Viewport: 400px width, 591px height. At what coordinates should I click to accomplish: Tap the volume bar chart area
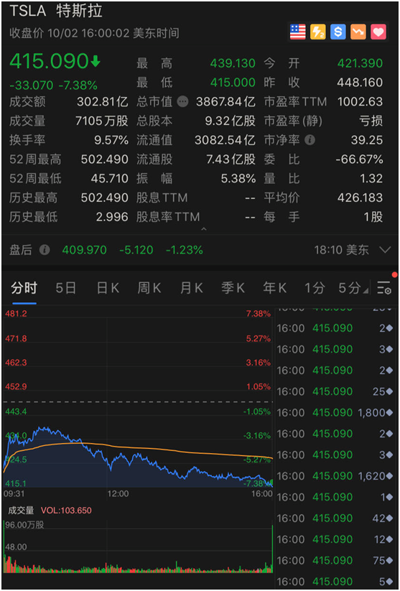coord(138,546)
